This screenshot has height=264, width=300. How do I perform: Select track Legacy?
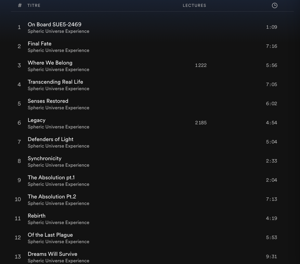pos(37,120)
